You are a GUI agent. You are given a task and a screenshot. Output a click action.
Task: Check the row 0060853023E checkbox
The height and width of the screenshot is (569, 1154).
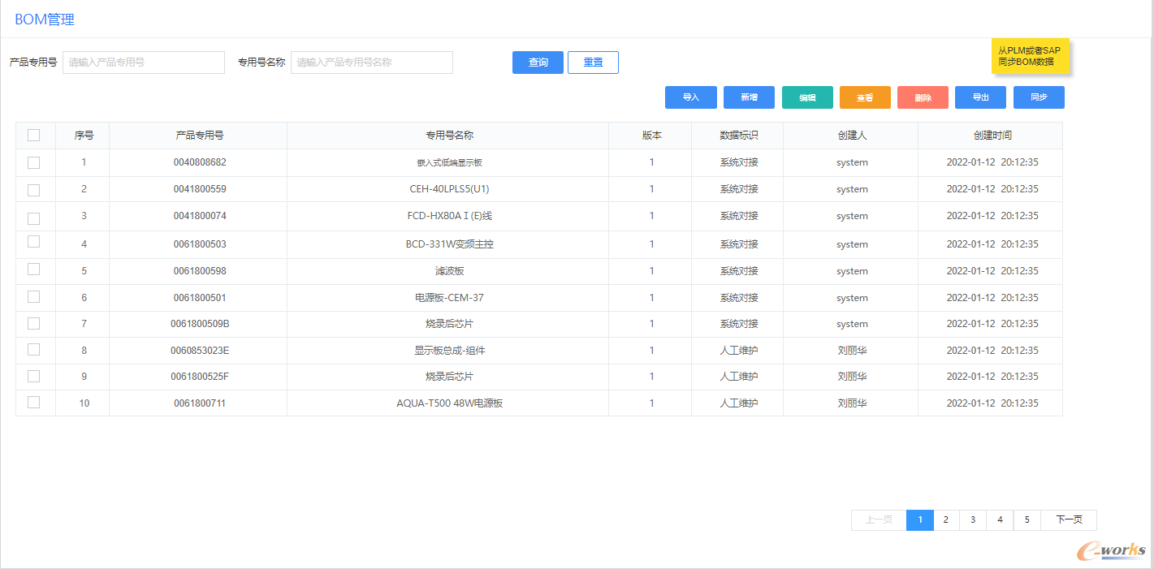click(33, 349)
